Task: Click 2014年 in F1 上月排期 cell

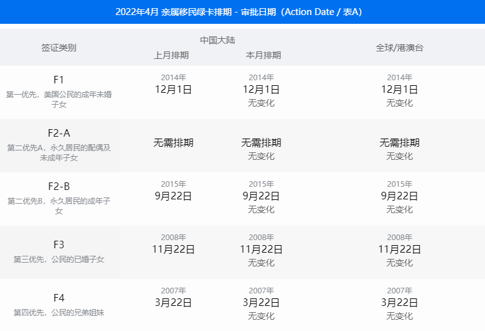Action: pyautogui.click(x=173, y=78)
